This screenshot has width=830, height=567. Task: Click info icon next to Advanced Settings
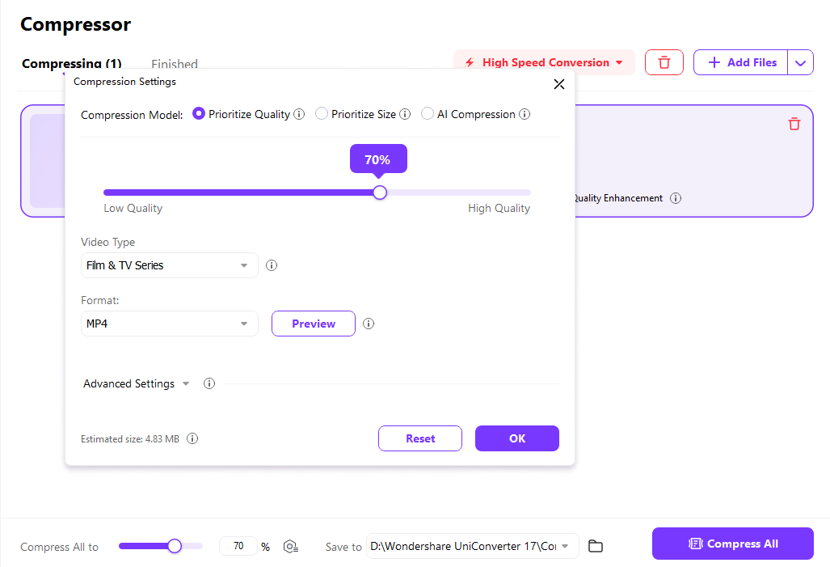tap(209, 383)
